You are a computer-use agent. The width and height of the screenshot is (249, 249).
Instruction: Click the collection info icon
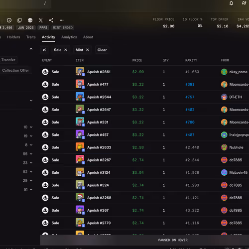(9, 20)
